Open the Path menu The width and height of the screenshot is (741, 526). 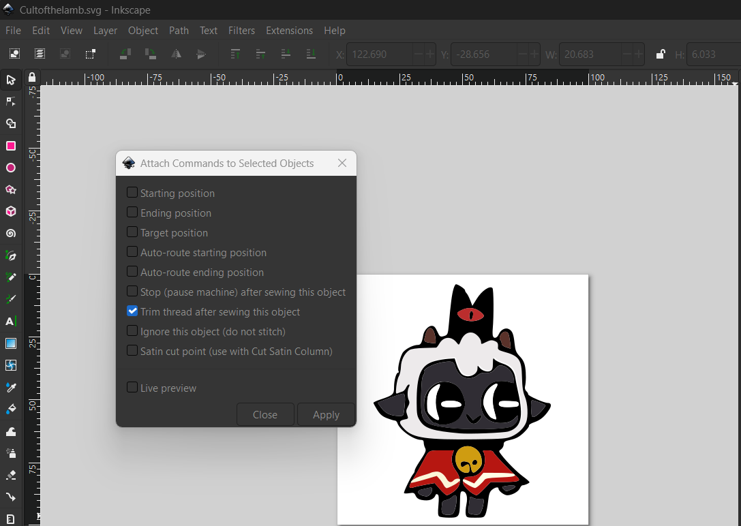coord(179,30)
